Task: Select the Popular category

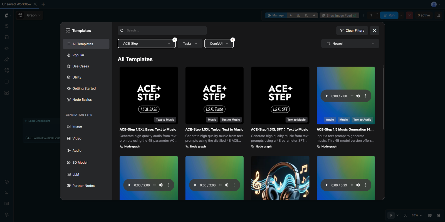Action: 86,55
